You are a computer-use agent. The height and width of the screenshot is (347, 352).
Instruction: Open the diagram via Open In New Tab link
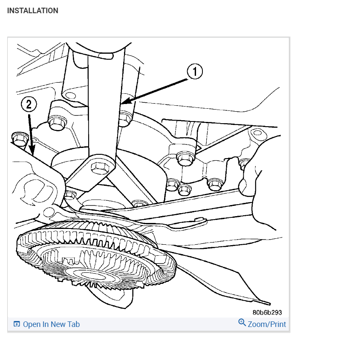click(51, 324)
